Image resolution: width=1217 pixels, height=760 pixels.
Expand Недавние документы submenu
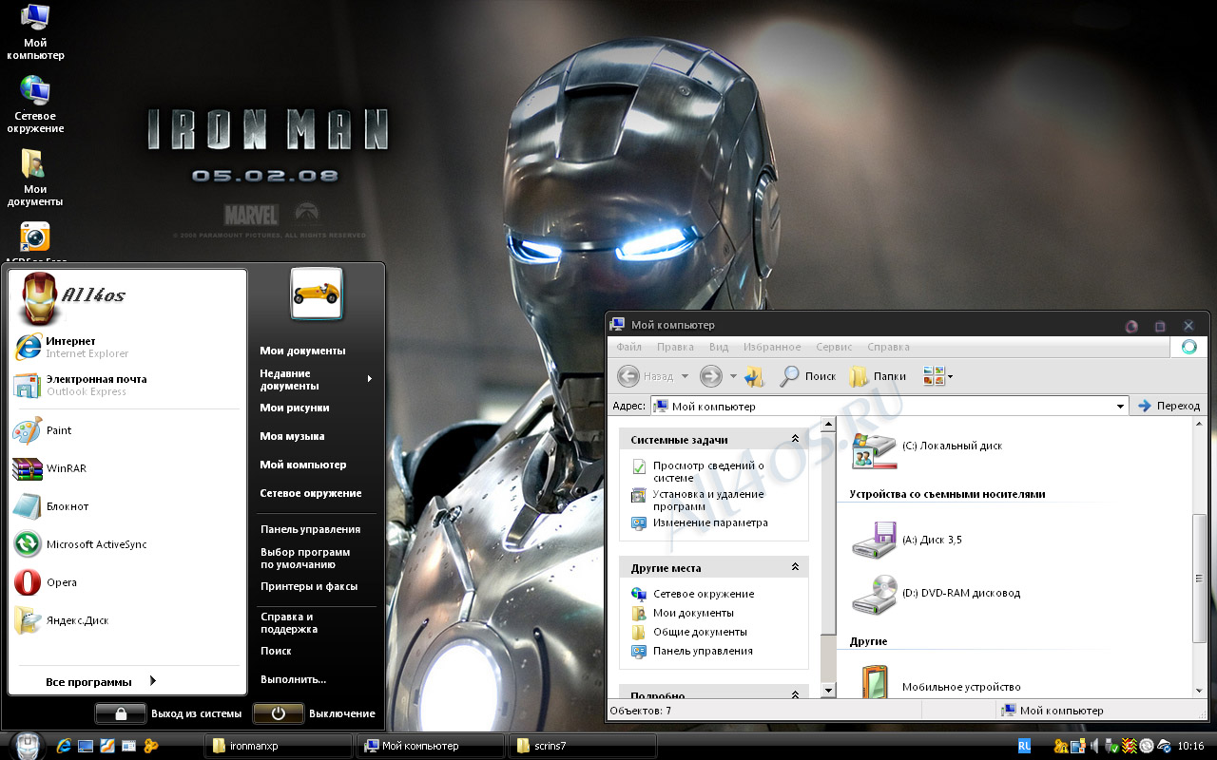316,379
